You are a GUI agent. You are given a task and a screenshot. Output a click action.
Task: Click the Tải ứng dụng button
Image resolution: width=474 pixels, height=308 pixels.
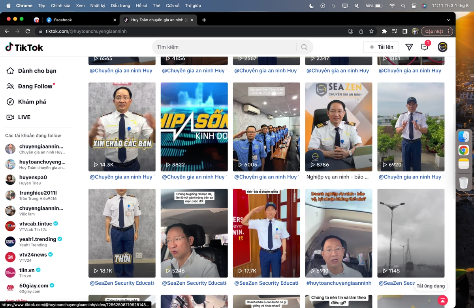click(431, 286)
